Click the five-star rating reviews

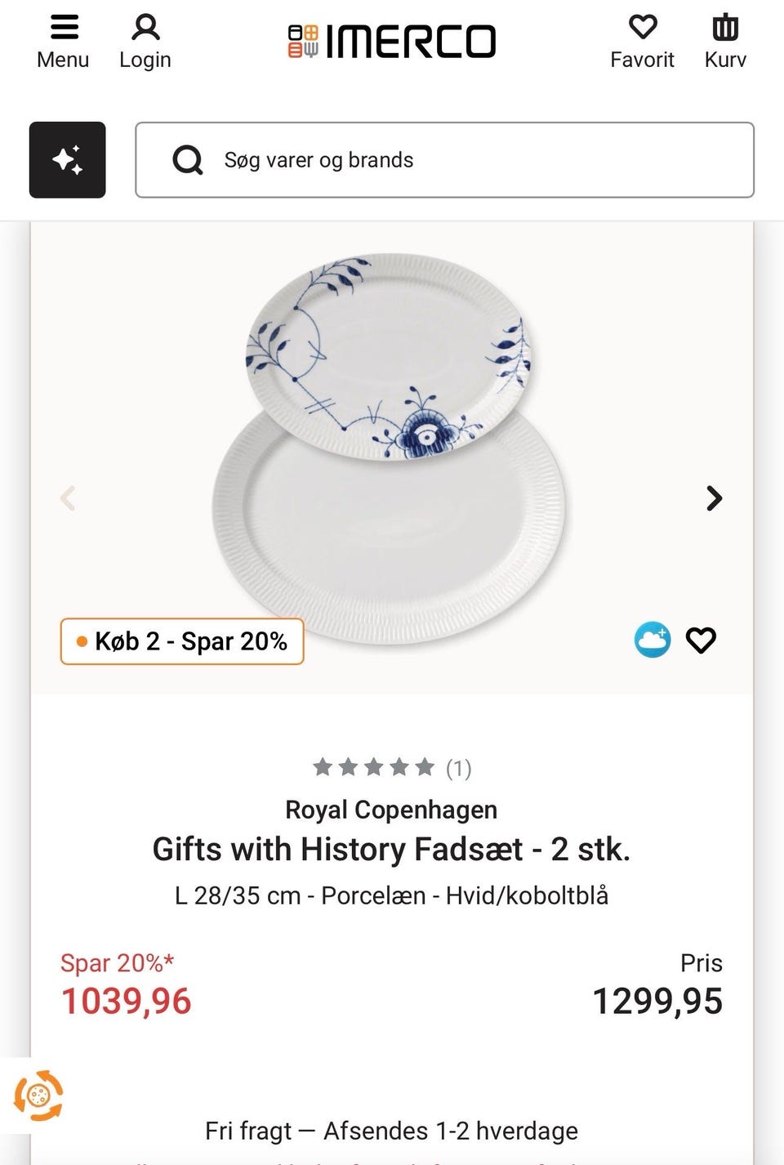(374, 767)
